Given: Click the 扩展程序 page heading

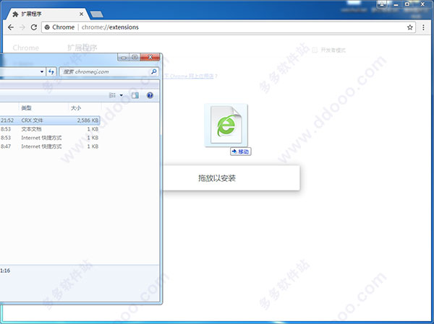Looking at the screenshot, I should point(82,48).
